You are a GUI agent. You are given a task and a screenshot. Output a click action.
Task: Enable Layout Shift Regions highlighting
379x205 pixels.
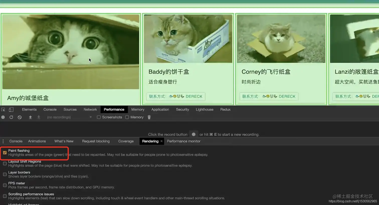point(5,163)
